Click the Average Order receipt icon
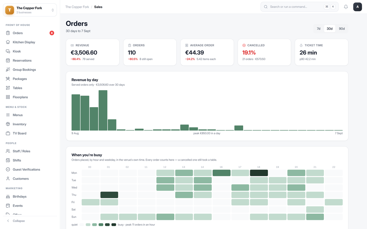This screenshot has width=367, height=229. coord(187,45)
